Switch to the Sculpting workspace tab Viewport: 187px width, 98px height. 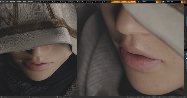click(63, 2)
